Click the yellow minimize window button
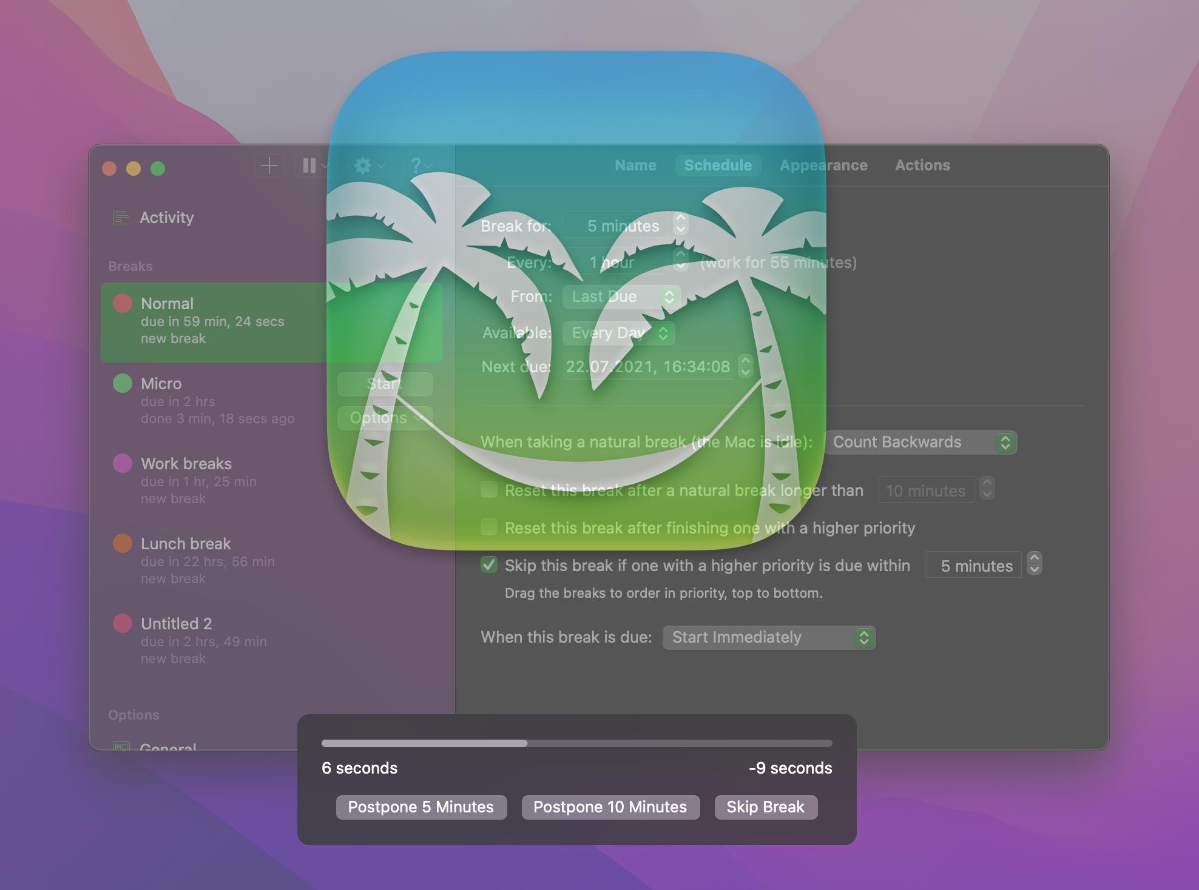1199x890 pixels. tap(133, 168)
